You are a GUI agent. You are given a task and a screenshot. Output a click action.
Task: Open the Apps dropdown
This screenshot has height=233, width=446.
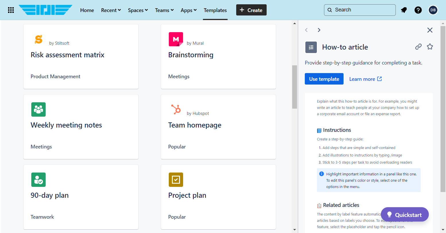click(x=188, y=10)
